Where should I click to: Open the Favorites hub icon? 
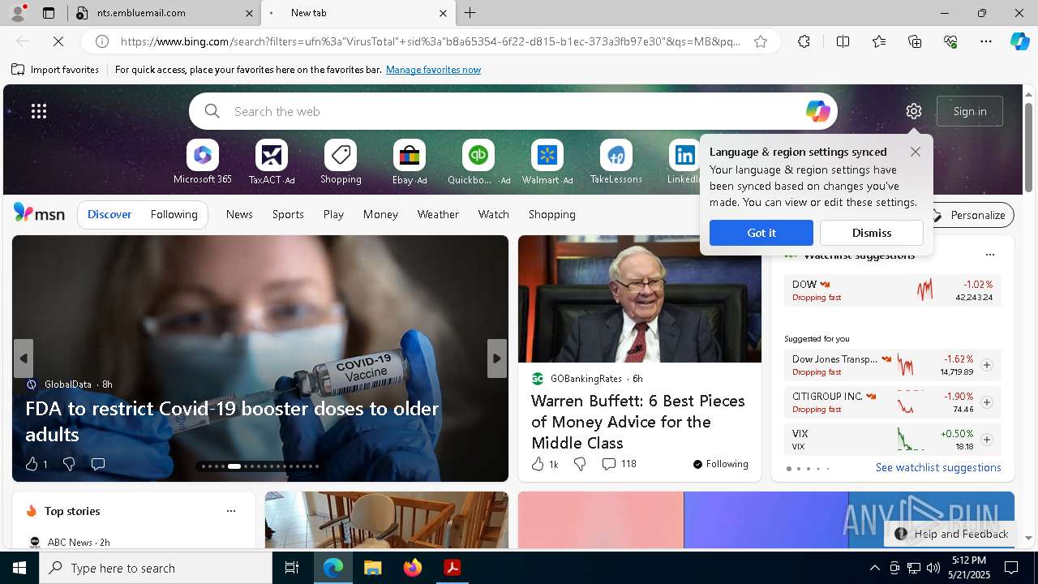(x=879, y=41)
